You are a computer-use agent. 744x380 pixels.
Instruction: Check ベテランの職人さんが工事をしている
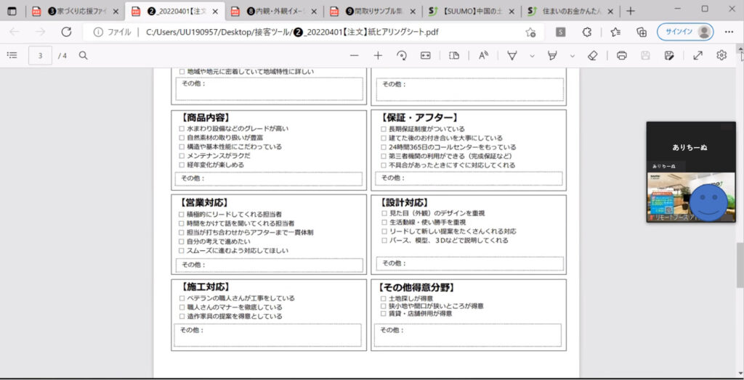[x=182, y=298]
